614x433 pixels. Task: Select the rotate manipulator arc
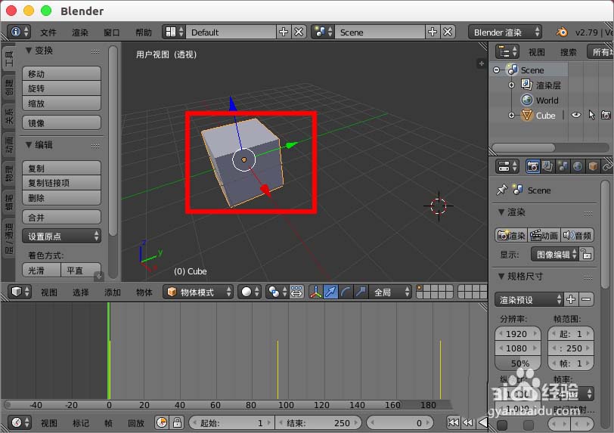point(346,292)
